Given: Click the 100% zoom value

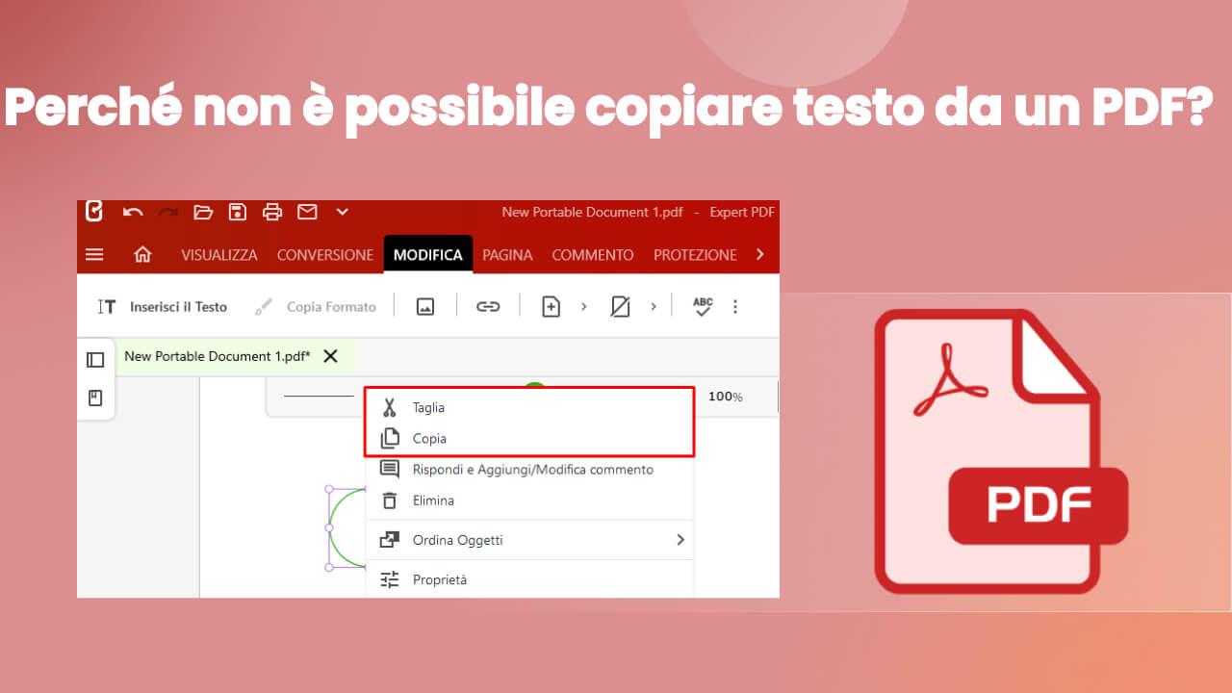Looking at the screenshot, I should [726, 397].
